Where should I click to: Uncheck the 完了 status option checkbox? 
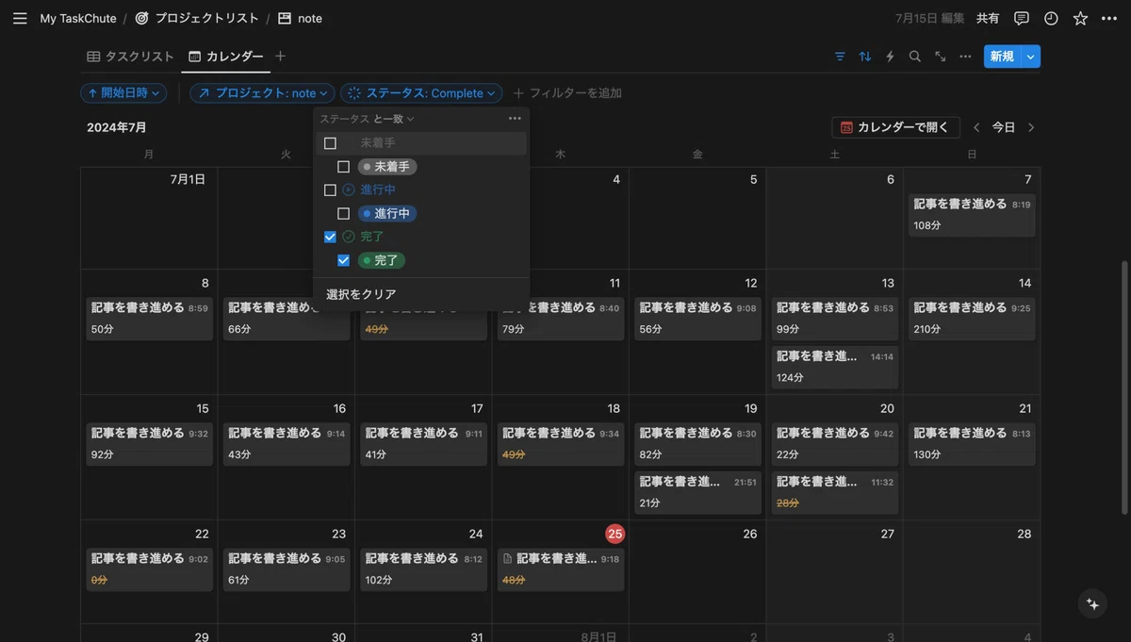tap(343, 260)
